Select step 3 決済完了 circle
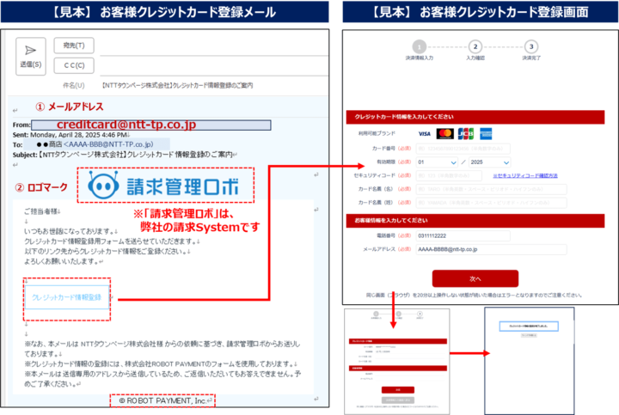The width and height of the screenshot is (619, 415). tap(531, 46)
